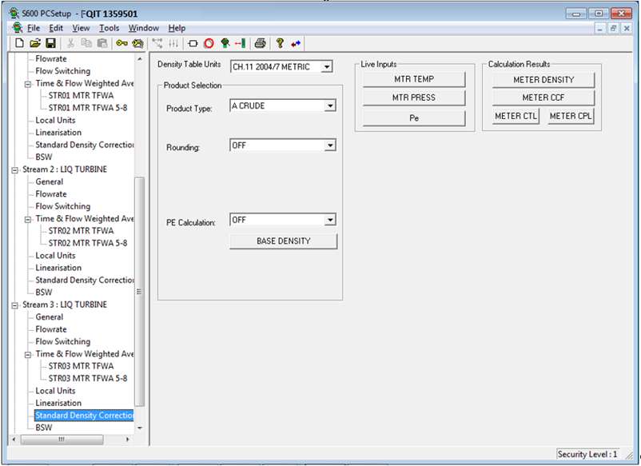641x466 pixels.
Task: Open a file using the folder icon
Action: point(35,43)
